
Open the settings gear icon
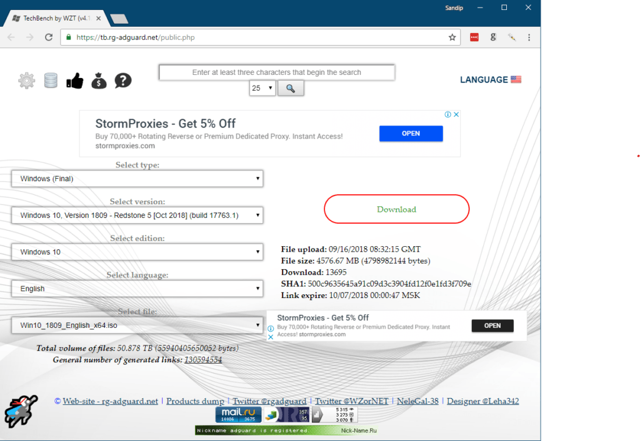pyautogui.click(x=26, y=80)
